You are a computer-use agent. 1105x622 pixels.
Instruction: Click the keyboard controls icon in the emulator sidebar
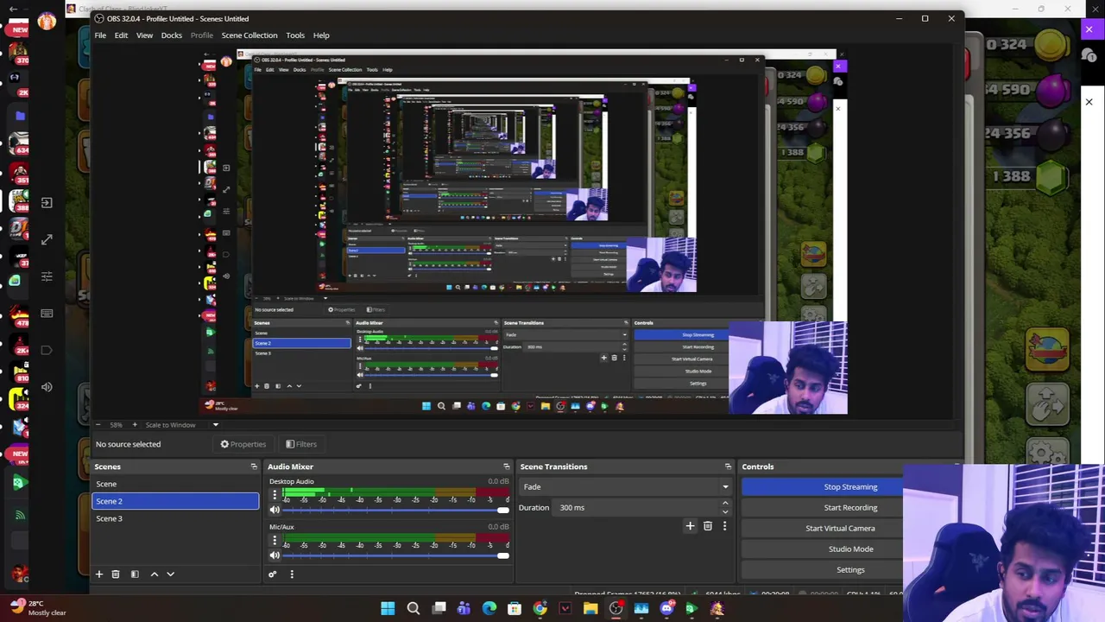click(47, 313)
